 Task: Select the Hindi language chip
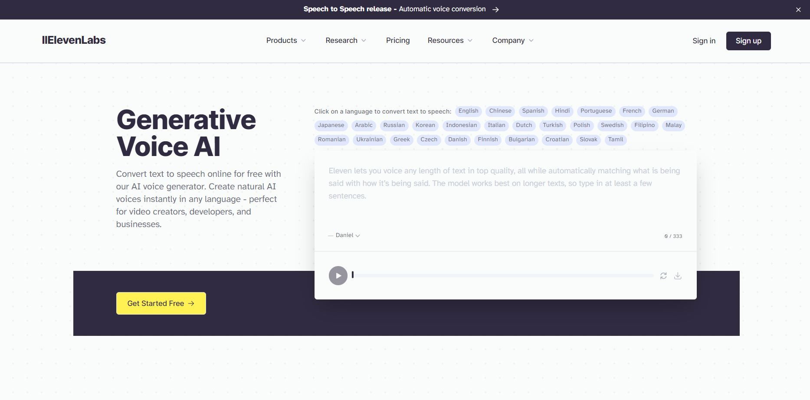point(562,111)
